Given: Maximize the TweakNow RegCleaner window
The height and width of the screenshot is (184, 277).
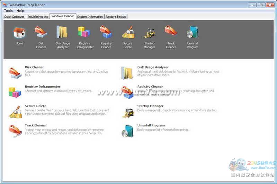Looking at the screenshot, I should pos(261,5).
